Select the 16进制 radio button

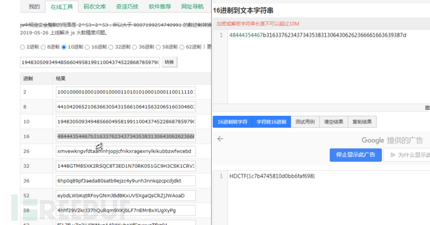(87, 47)
